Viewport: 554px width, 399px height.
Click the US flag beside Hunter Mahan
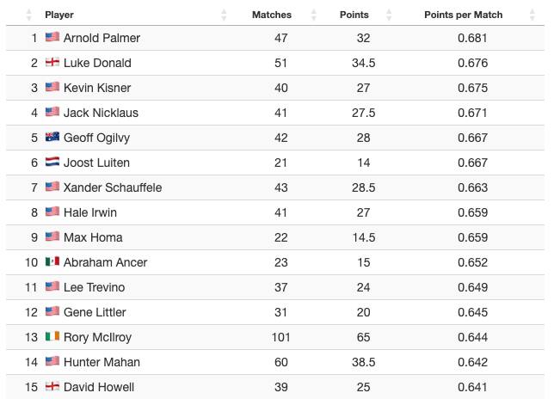point(52,362)
